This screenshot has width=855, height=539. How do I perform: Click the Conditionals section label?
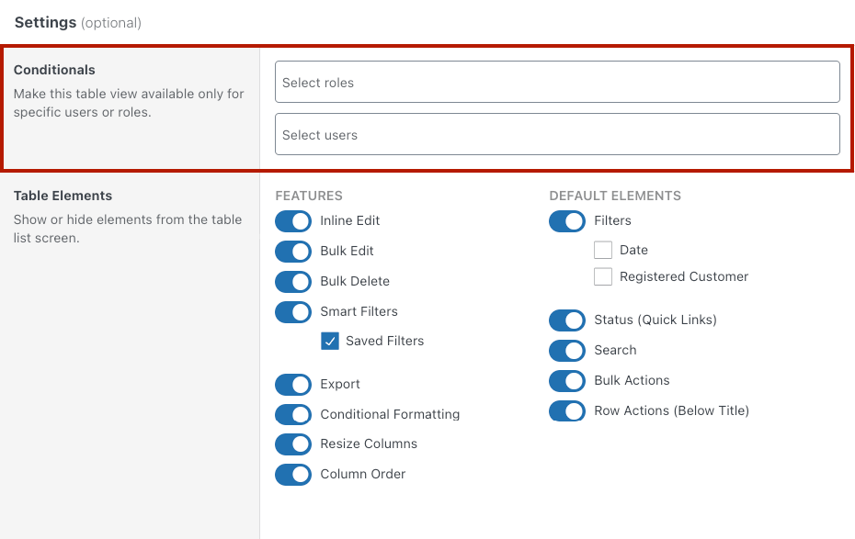[x=54, y=70]
